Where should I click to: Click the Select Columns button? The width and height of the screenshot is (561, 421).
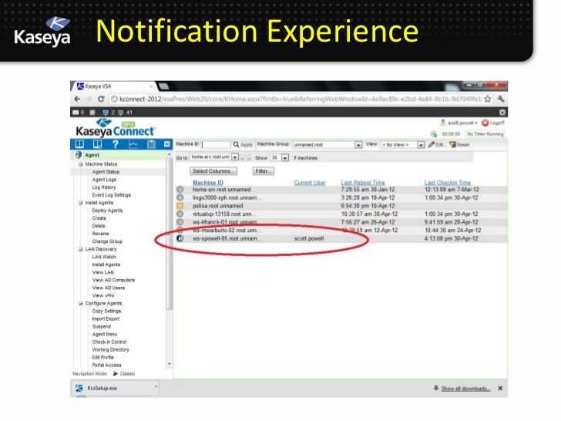[213, 171]
